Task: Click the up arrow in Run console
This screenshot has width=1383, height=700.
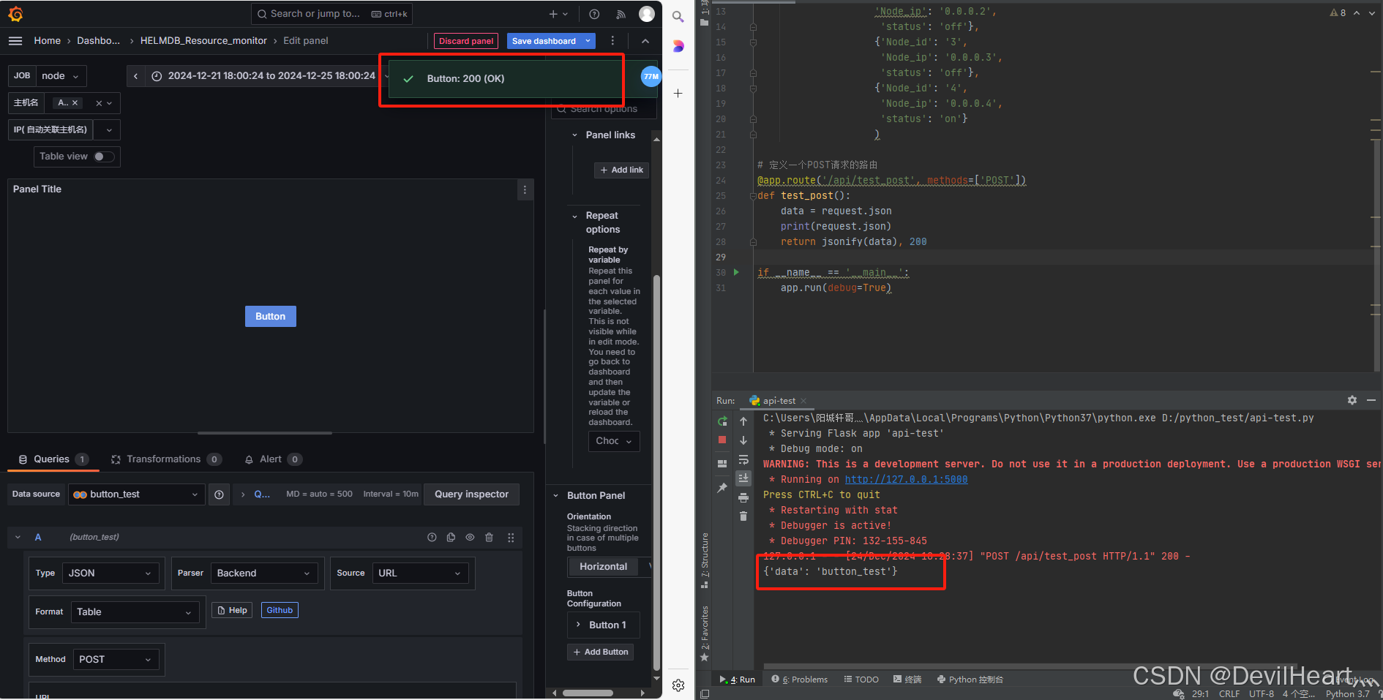Action: (743, 421)
